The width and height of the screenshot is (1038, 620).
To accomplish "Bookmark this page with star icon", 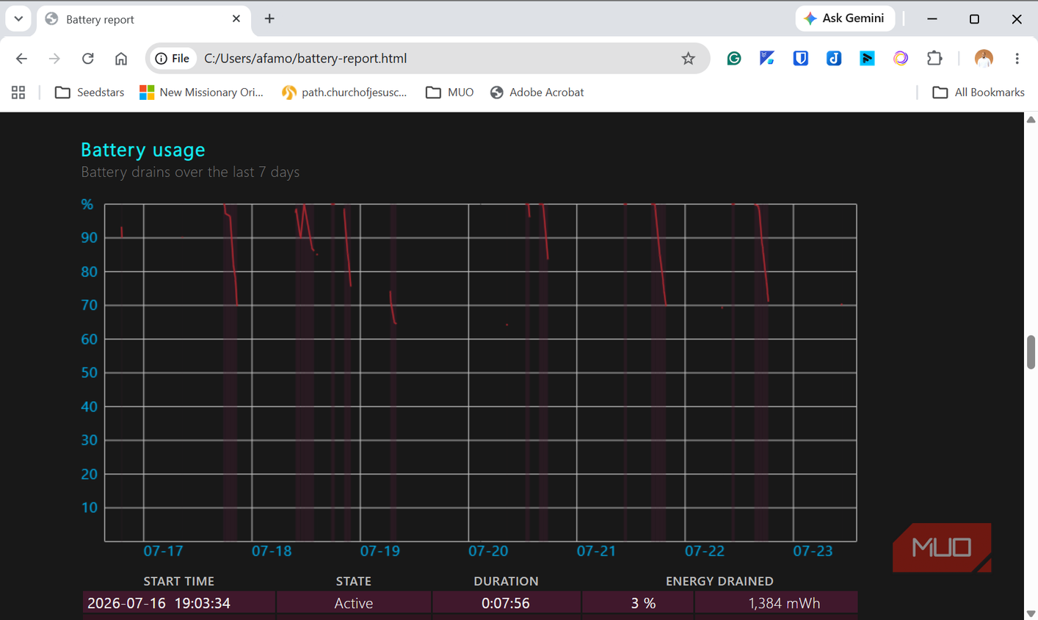I will (688, 59).
